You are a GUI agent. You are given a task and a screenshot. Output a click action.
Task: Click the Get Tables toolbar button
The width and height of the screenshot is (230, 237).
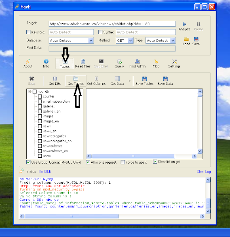[x=76, y=81]
